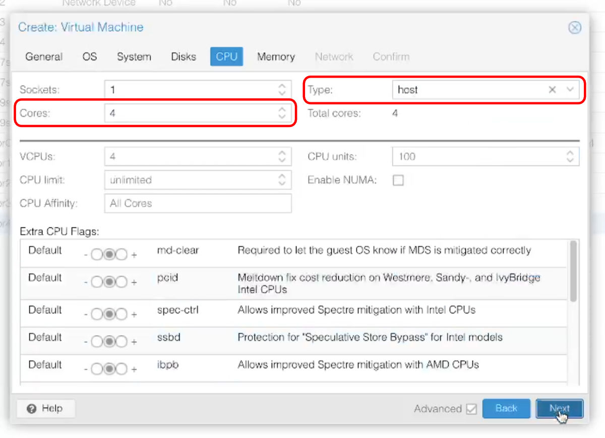Select default radio for spec-ctrl flag
The height and width of the screenshot is (438, 605).
[x=109, y=315]
